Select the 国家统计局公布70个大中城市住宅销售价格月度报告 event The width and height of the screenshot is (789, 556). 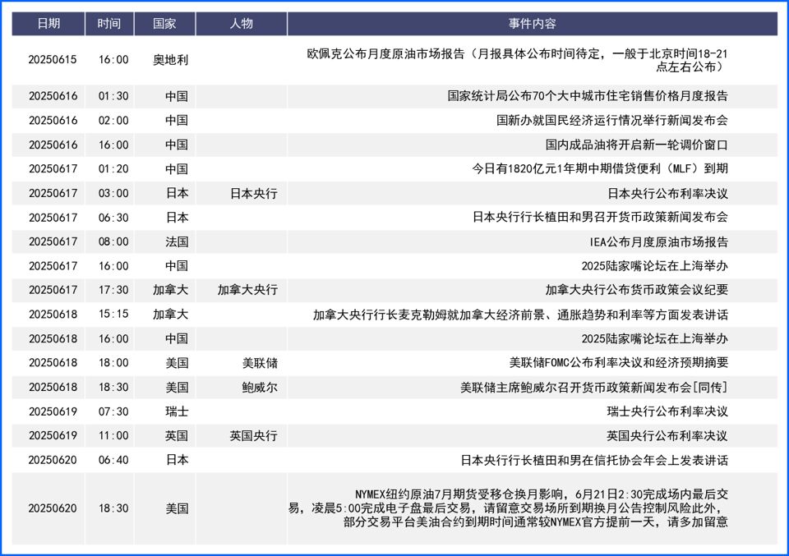point(588,96)
